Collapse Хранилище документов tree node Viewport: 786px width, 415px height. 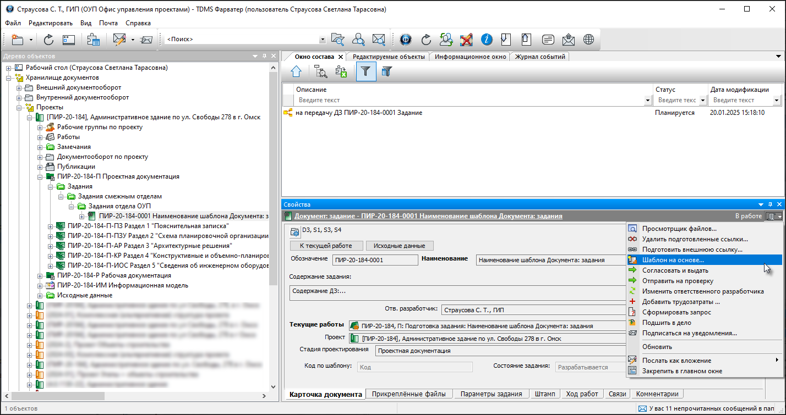(9, 78)
